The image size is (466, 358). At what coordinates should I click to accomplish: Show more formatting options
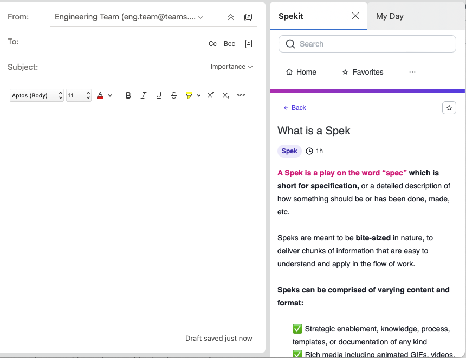click(x=241, y=95)
